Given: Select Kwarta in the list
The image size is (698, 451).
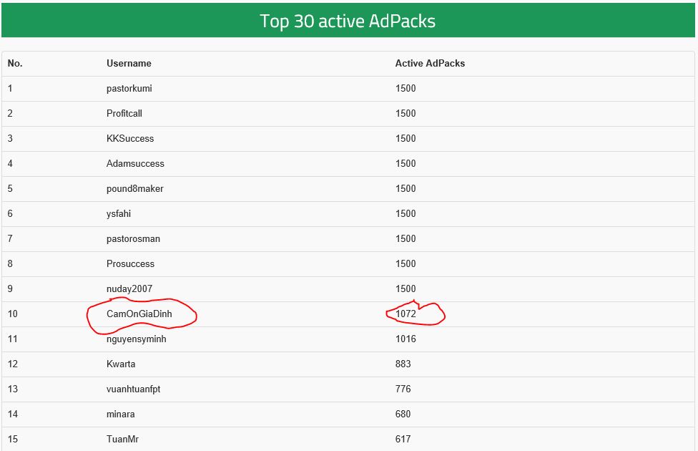Looking at the screenshot, I should 121,364.
